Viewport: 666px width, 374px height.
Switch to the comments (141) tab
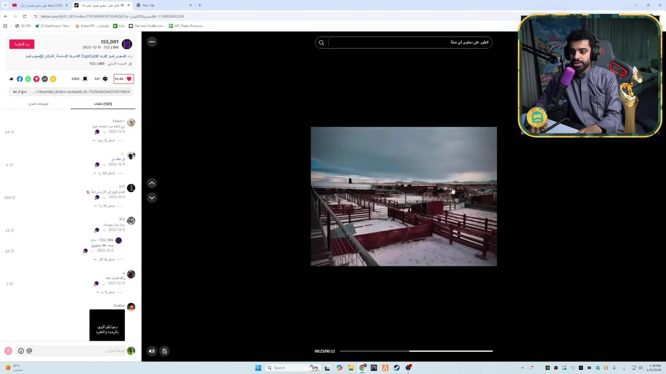pyautogui.click(x=103, y=104)
